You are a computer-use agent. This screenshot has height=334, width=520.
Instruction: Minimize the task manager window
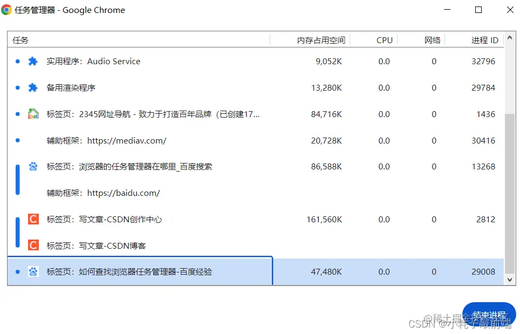click(447, 10)
